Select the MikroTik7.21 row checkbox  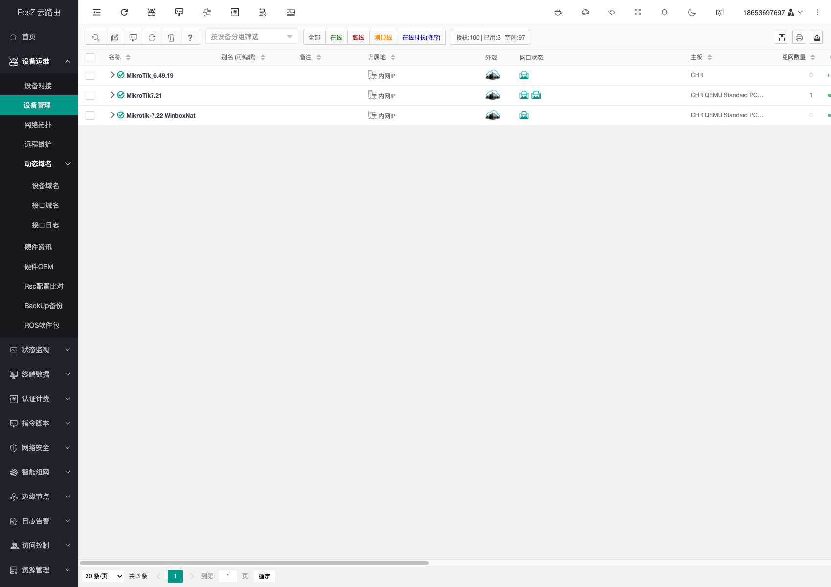point(90,95)
